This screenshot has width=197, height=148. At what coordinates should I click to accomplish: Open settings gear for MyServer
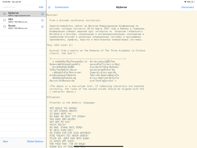pos(43,14)
